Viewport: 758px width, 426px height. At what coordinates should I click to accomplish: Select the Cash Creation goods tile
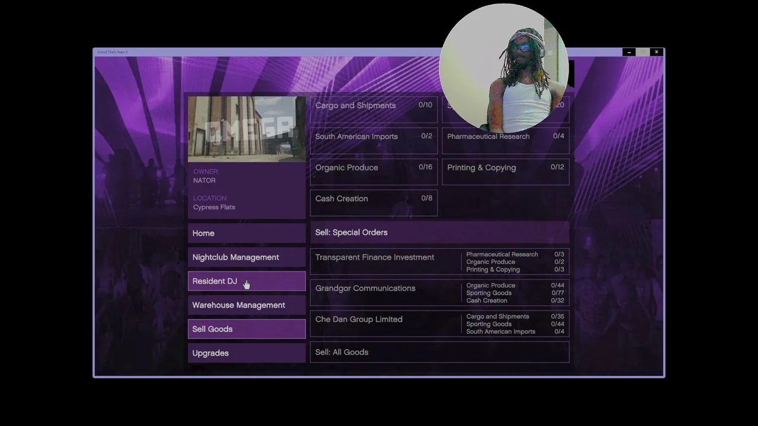374,203
